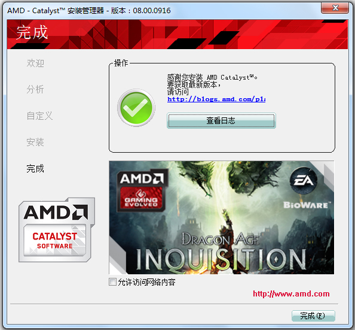Click the installer window title bar text
Image resolution: width=355 pixels, height=330 pixels.
pos(88,10)
